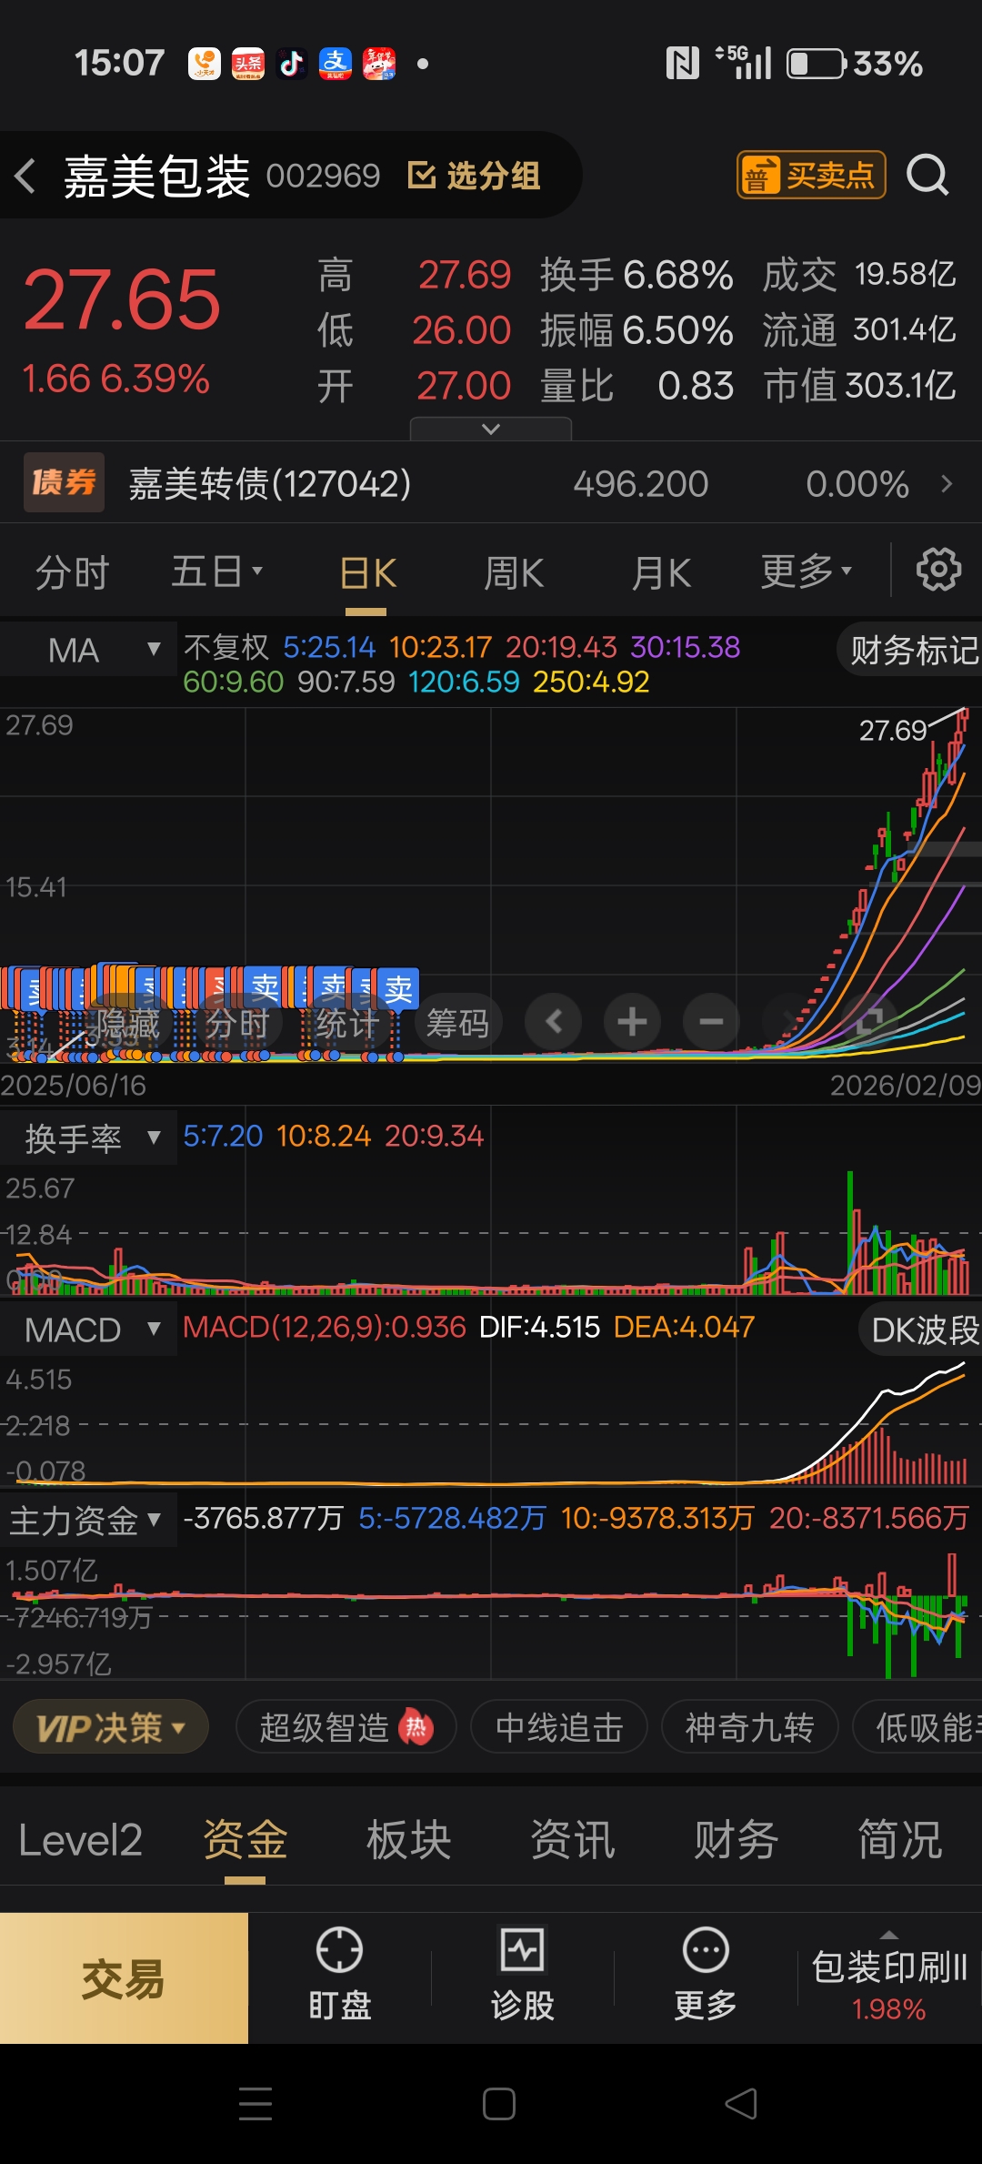Add stock via 选分组 group selector

[x=474, y=176]
